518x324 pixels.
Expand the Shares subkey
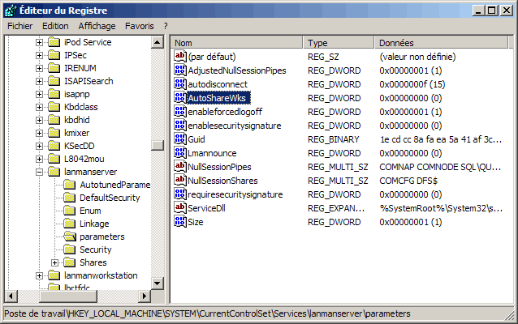coord(55,262)
